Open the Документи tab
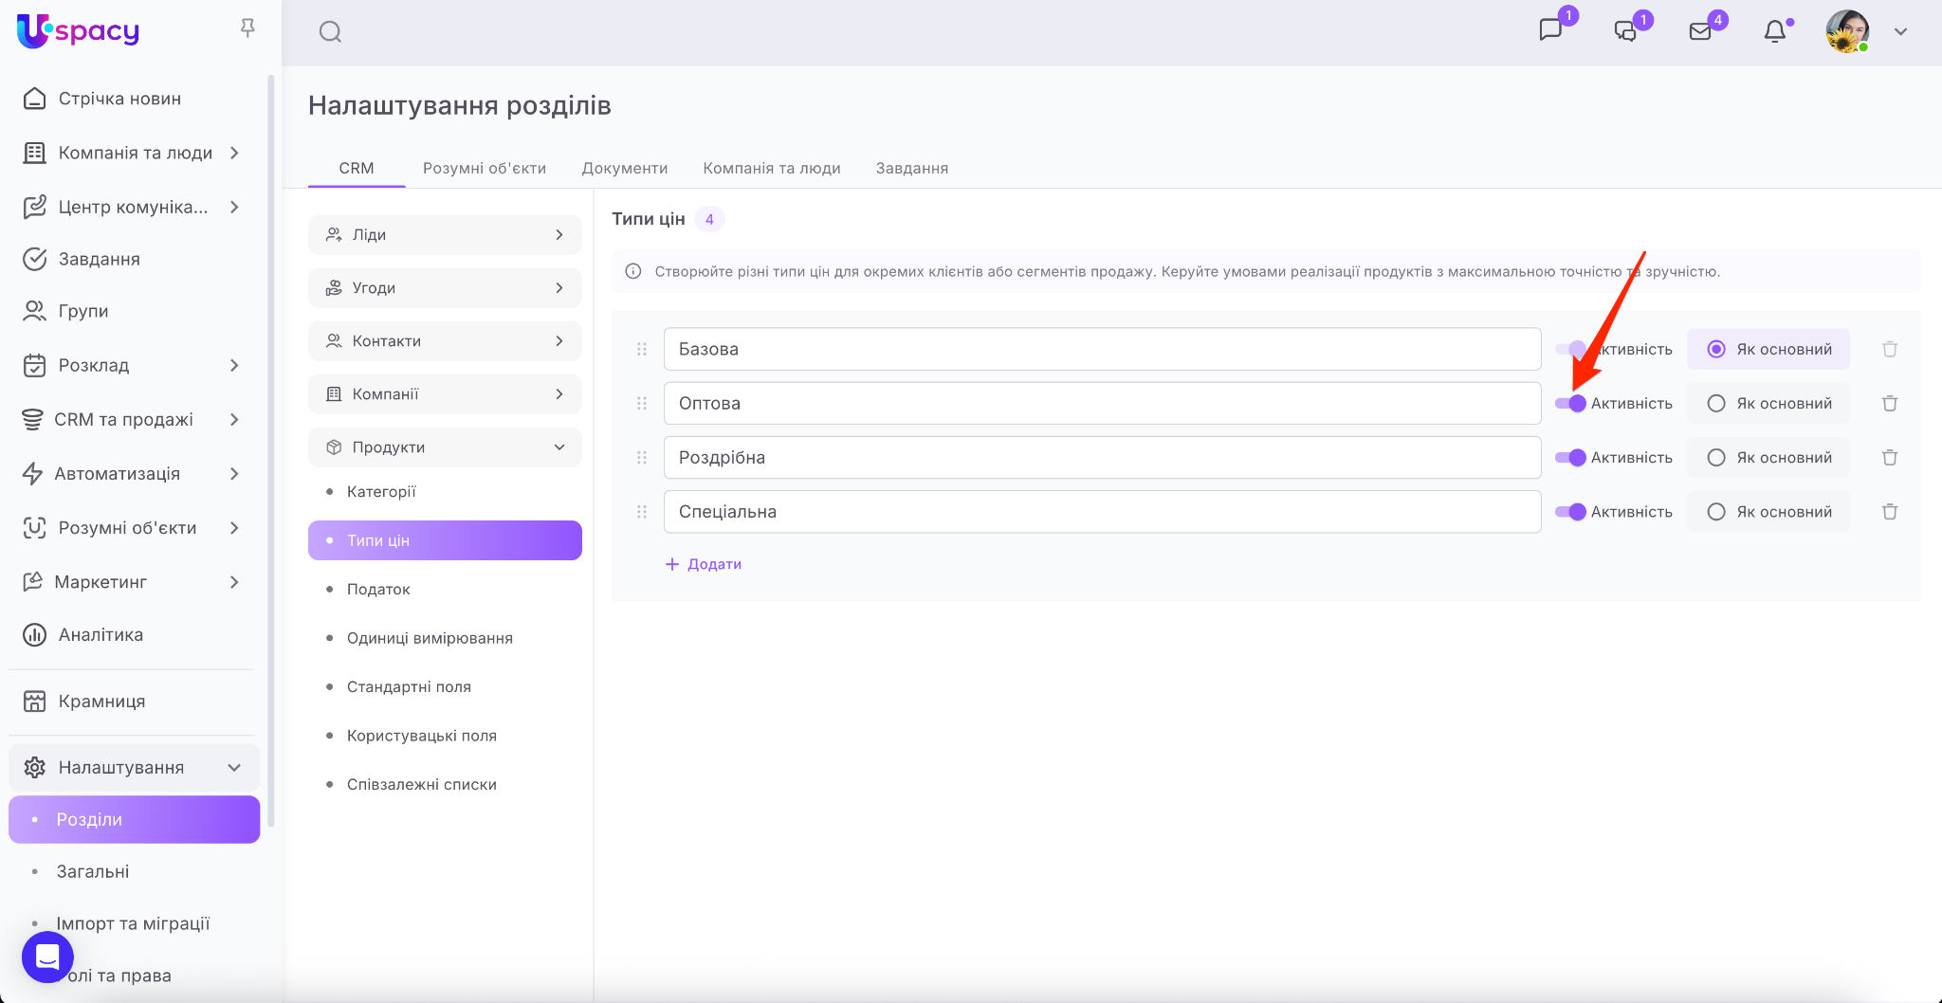 (x=624, y=168)
